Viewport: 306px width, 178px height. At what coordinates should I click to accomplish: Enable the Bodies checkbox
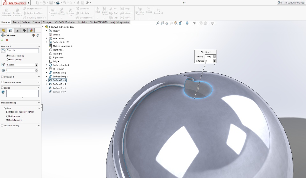2,88
